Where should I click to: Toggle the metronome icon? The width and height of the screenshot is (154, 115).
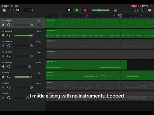click(x=115, y=10)
